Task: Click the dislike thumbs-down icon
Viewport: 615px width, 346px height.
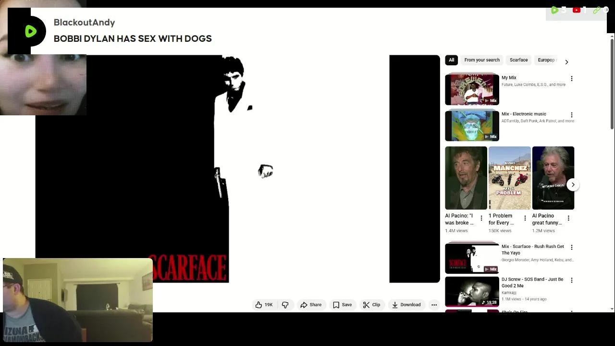Action: click(x=285, y=305)
